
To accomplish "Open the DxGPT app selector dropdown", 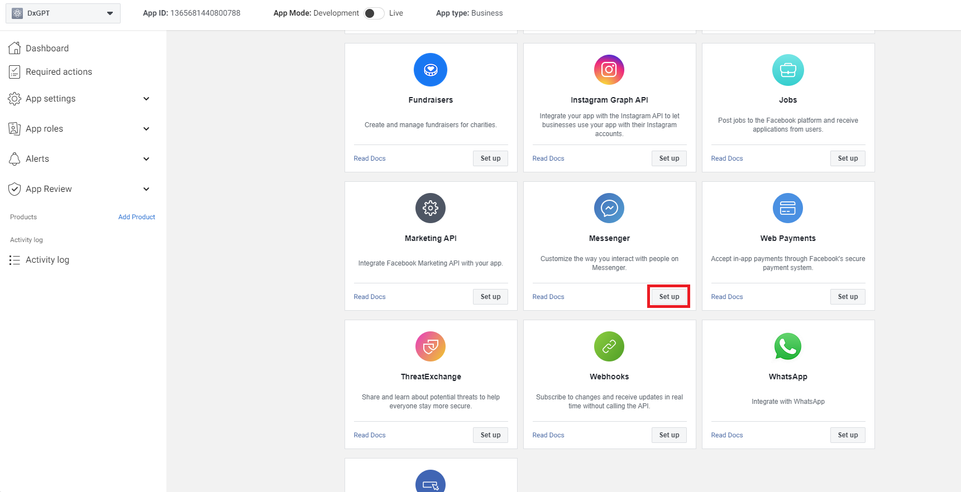I will click(x=63, y=13).
